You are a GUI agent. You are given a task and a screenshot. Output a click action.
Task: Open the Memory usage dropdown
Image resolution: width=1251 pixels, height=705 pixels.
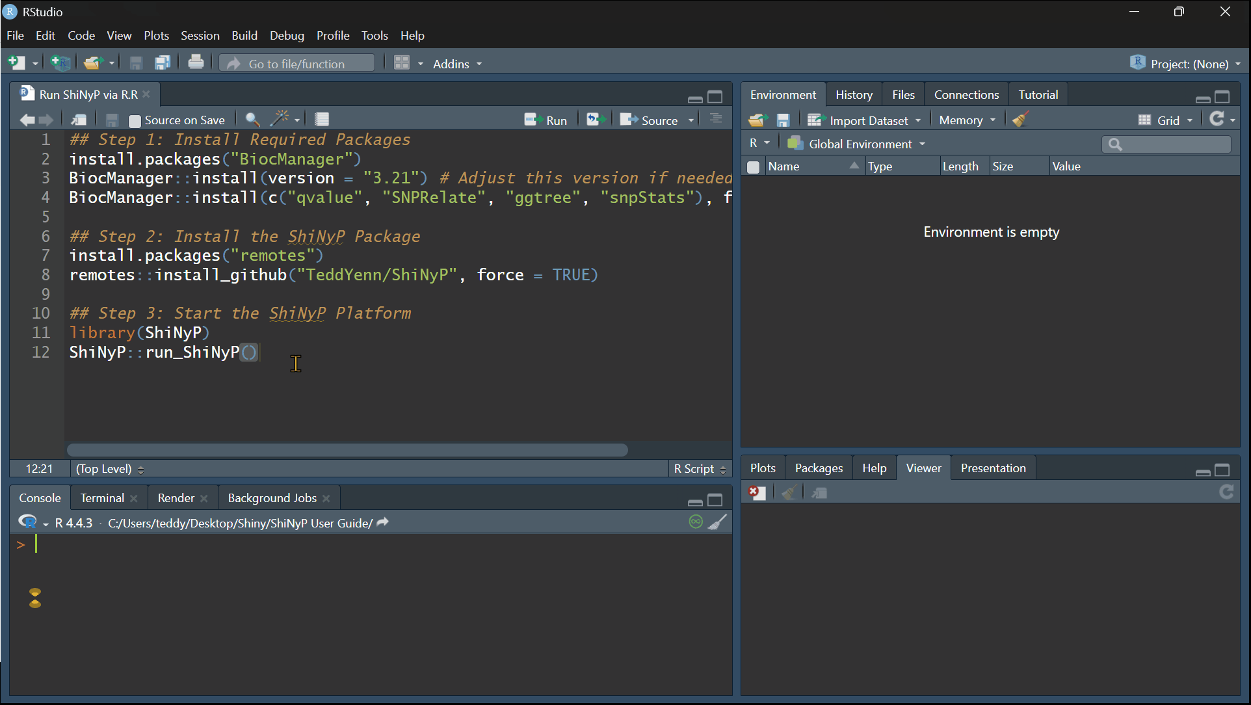[968, 120]
